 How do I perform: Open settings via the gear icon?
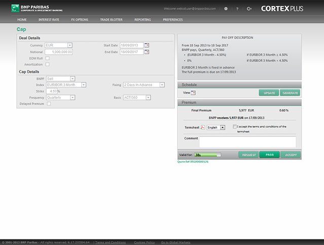pos(226,9)
